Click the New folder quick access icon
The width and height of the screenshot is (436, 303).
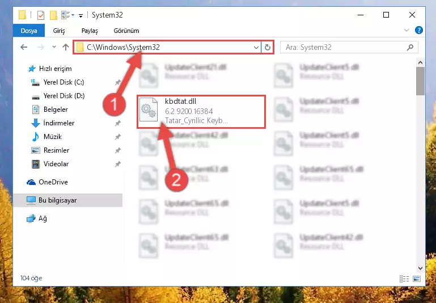[x=53, y=15]
